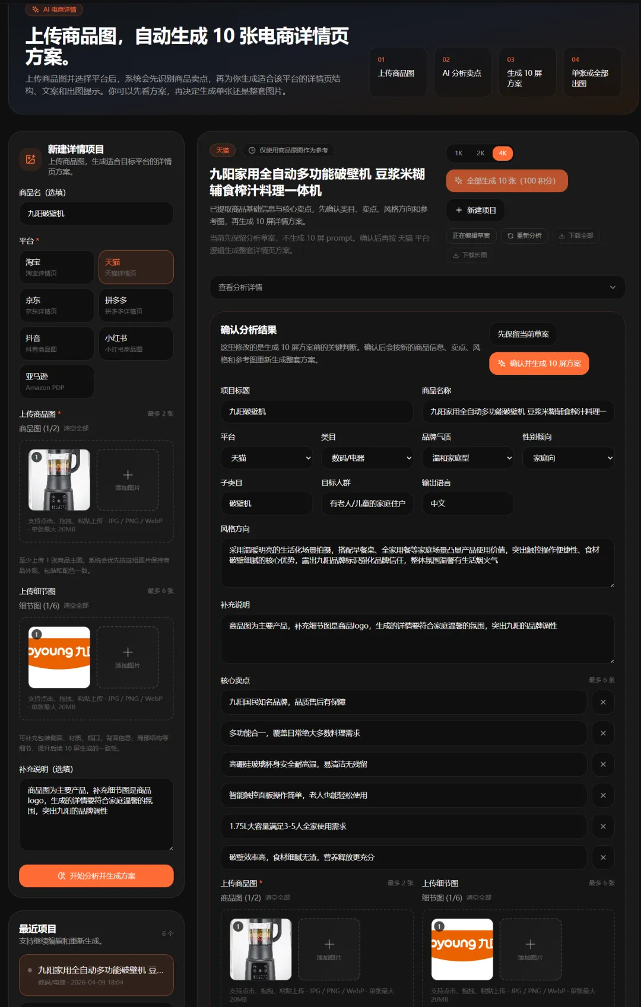Viewport: 641px width, 1007px height.
Task: Remove selling point 破壁效率高
Action: pyautogui.click(x=603, y=858)
